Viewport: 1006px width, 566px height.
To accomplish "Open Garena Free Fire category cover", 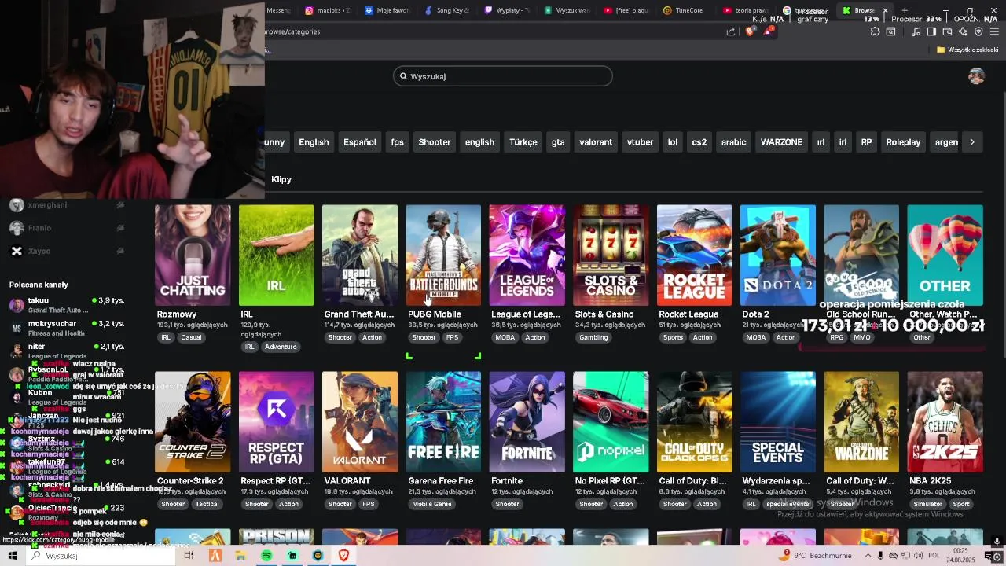I will point(443,422).
